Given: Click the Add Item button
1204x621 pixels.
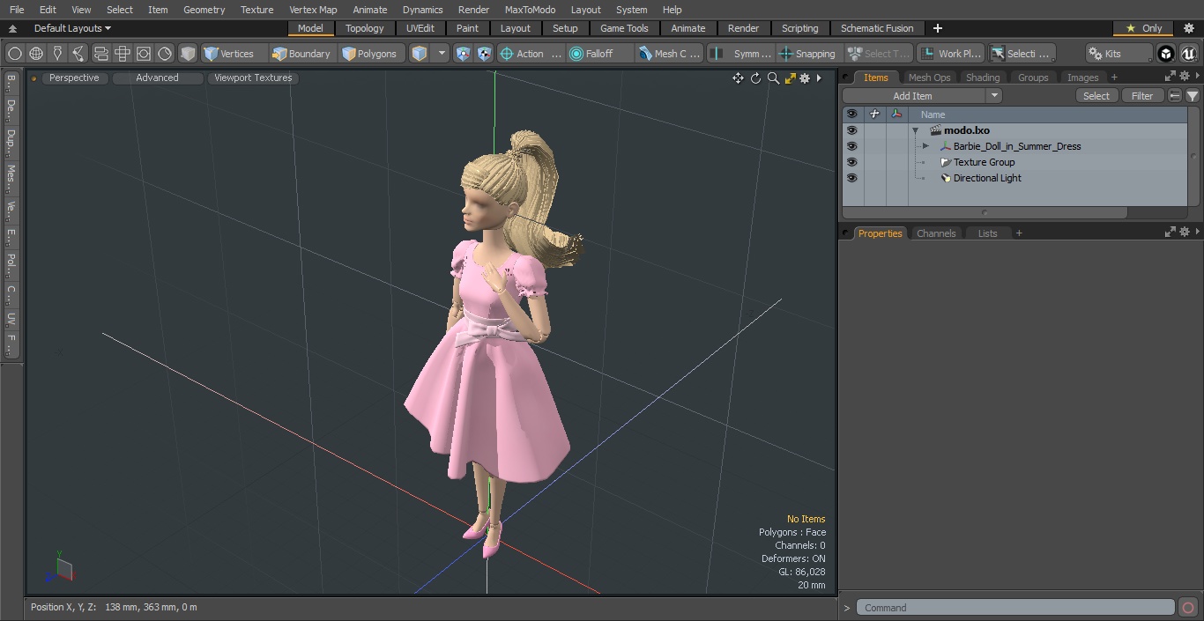Looking at the screenshot, I should coord(913,96).
